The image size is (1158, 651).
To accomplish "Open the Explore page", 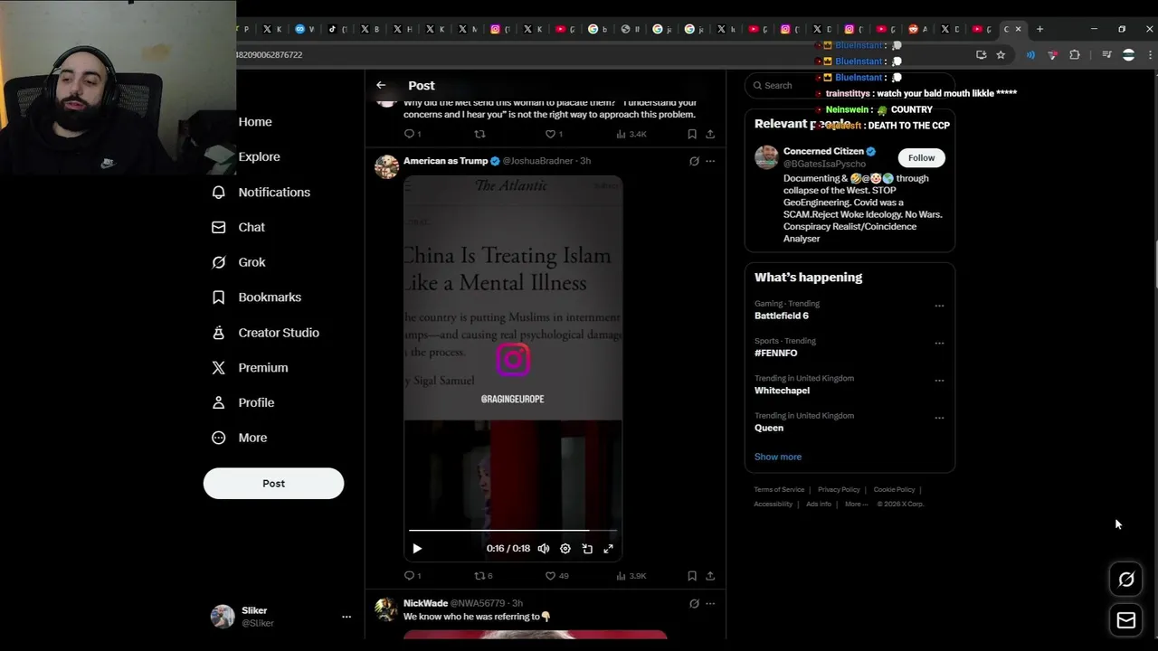I will [259, 156].
